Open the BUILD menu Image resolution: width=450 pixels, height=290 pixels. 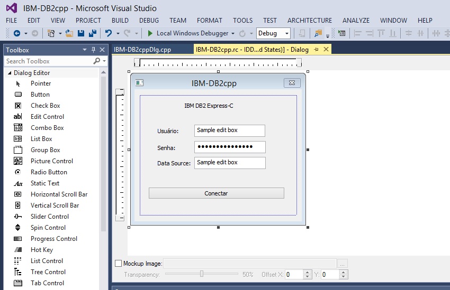click(x=120, y=20)
